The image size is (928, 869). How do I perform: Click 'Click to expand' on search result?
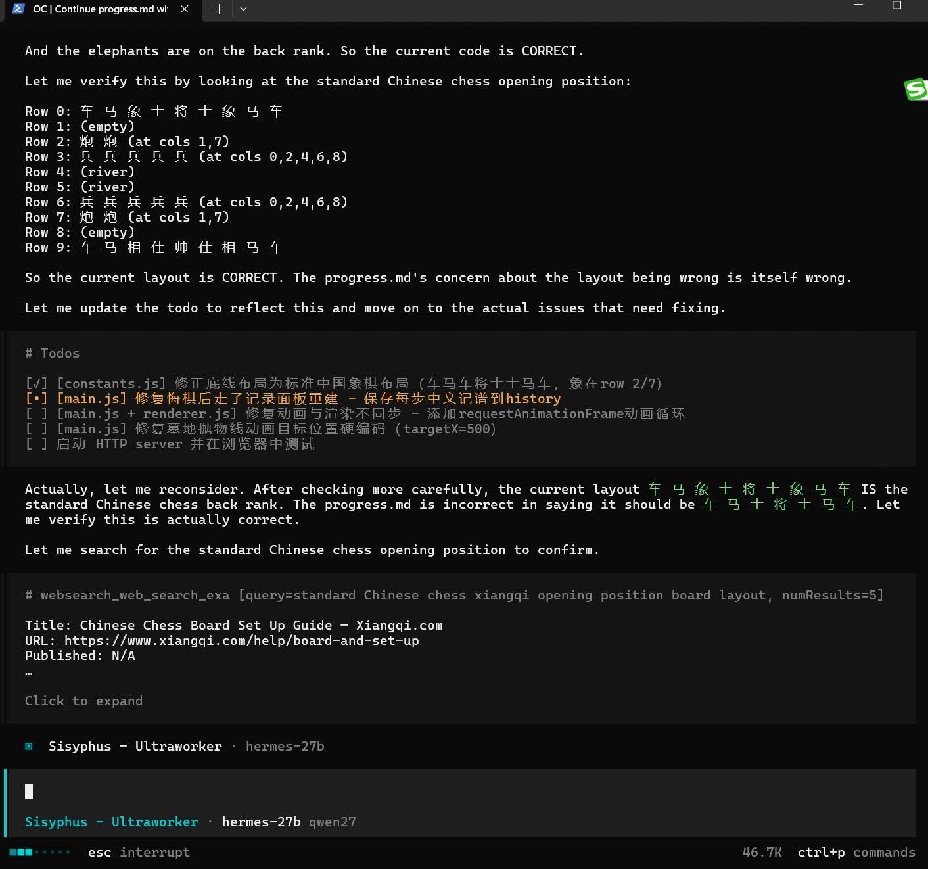83,701
